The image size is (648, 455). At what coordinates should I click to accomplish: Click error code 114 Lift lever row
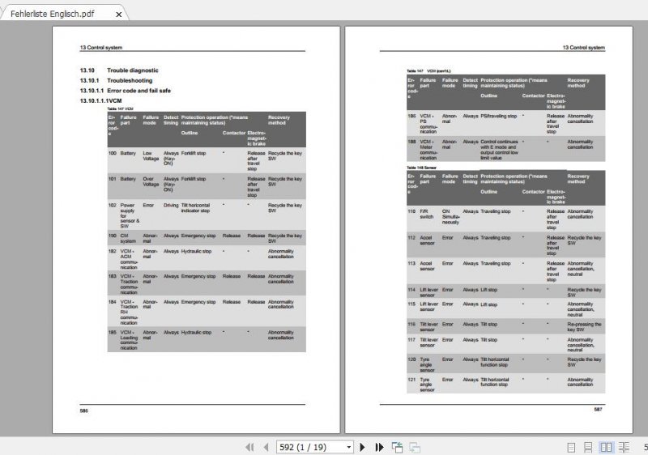point(505,292)
